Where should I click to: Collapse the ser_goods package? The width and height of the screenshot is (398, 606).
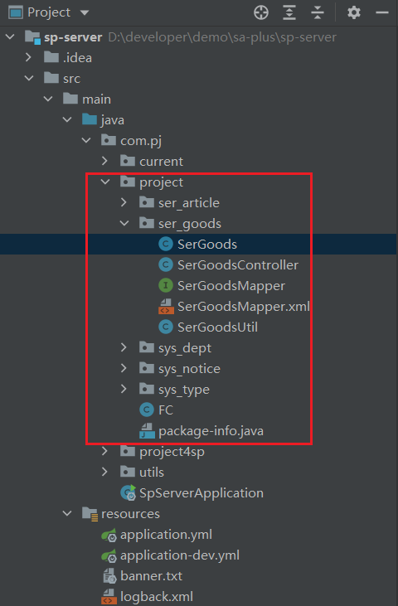[124, 223]
